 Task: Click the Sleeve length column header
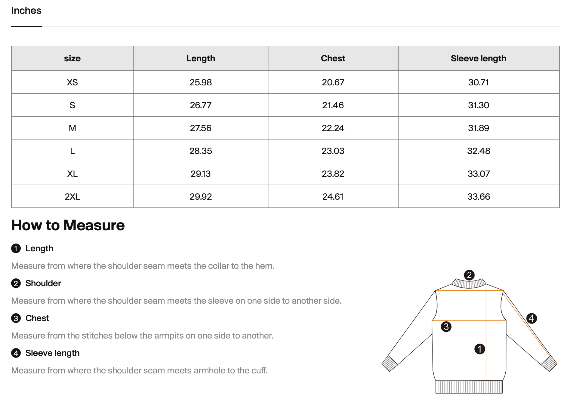pos(479,58)
